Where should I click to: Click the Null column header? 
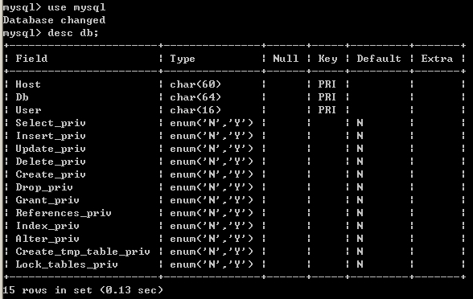coord(286,59)
